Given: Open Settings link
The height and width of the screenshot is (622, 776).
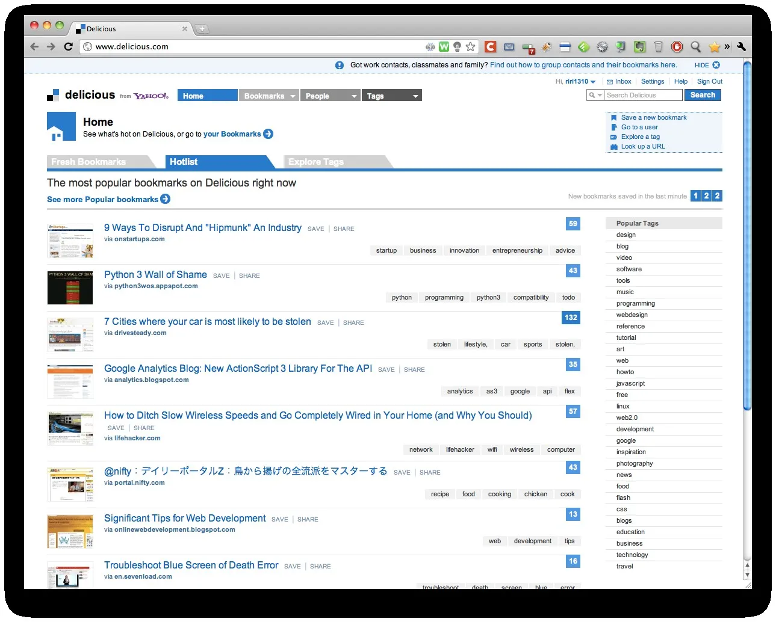Looking at the screenshot, I should click(653, 82).
